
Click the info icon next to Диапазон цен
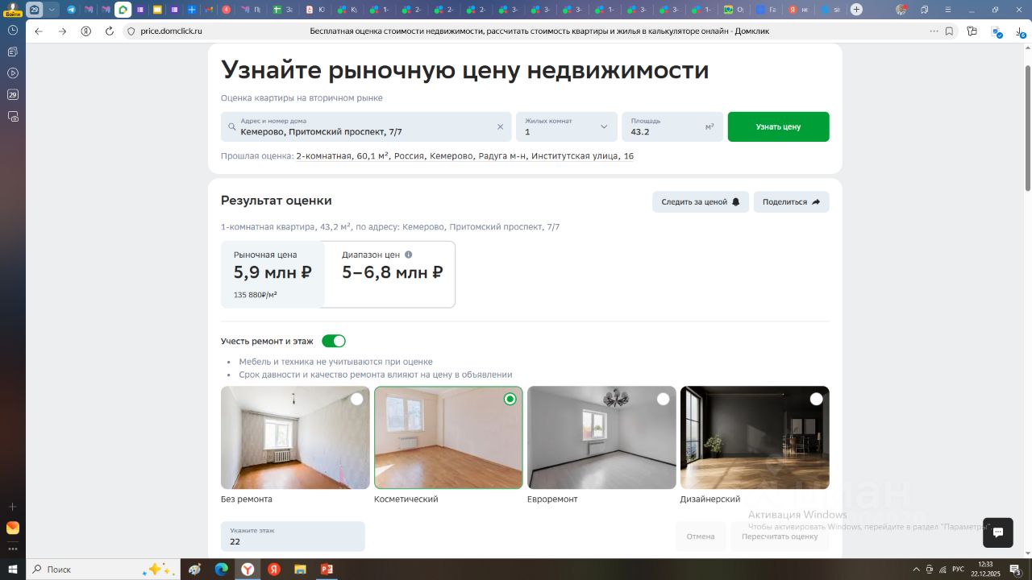point(408,255)
